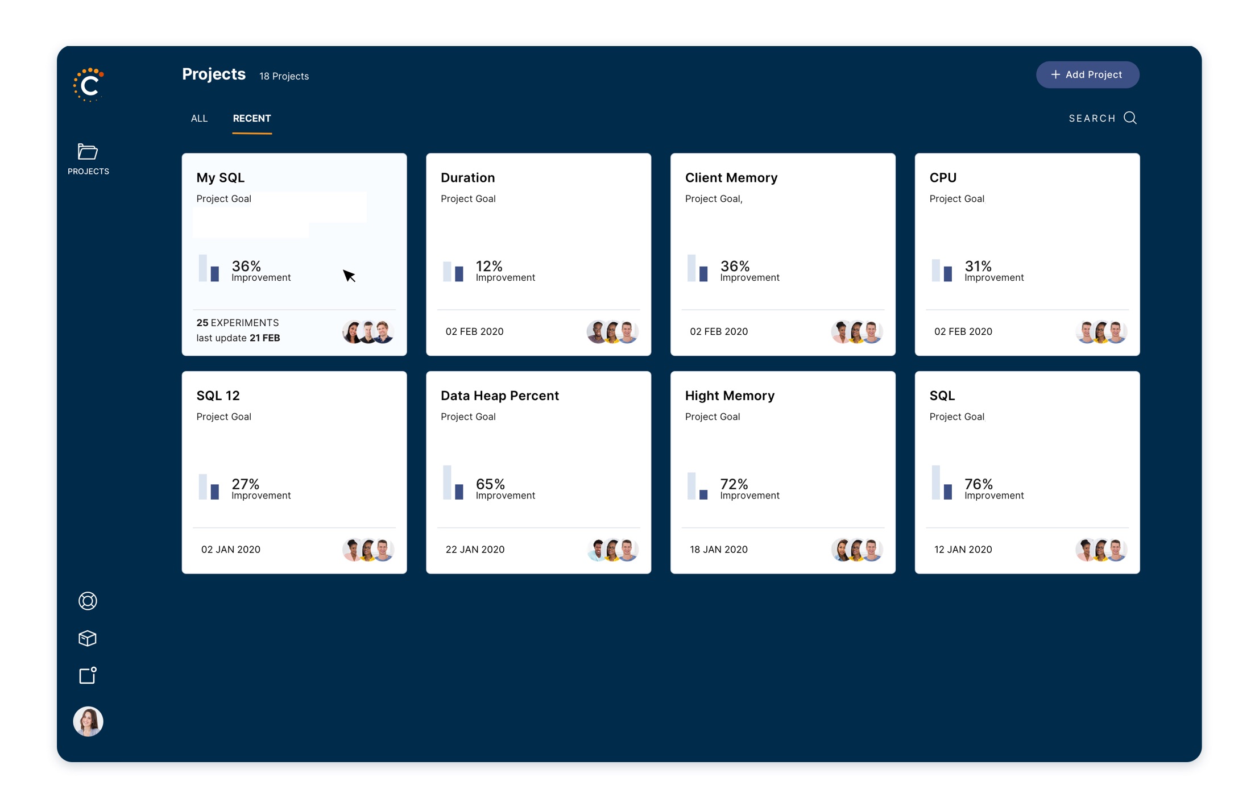The height and width of the screenshot is (811, 1259).
Task: Click the '18 JAN 2020' date
Action: pos(719,550)
